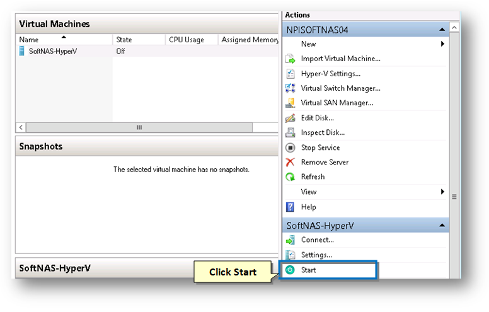The height and width of the screenshot is (312, 489).
Task: Click the Edit Disk pencil icon
Action: tap(291, 118)
